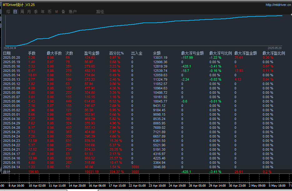
Task: Click the 余额 column header
Action: click(157, 53)
